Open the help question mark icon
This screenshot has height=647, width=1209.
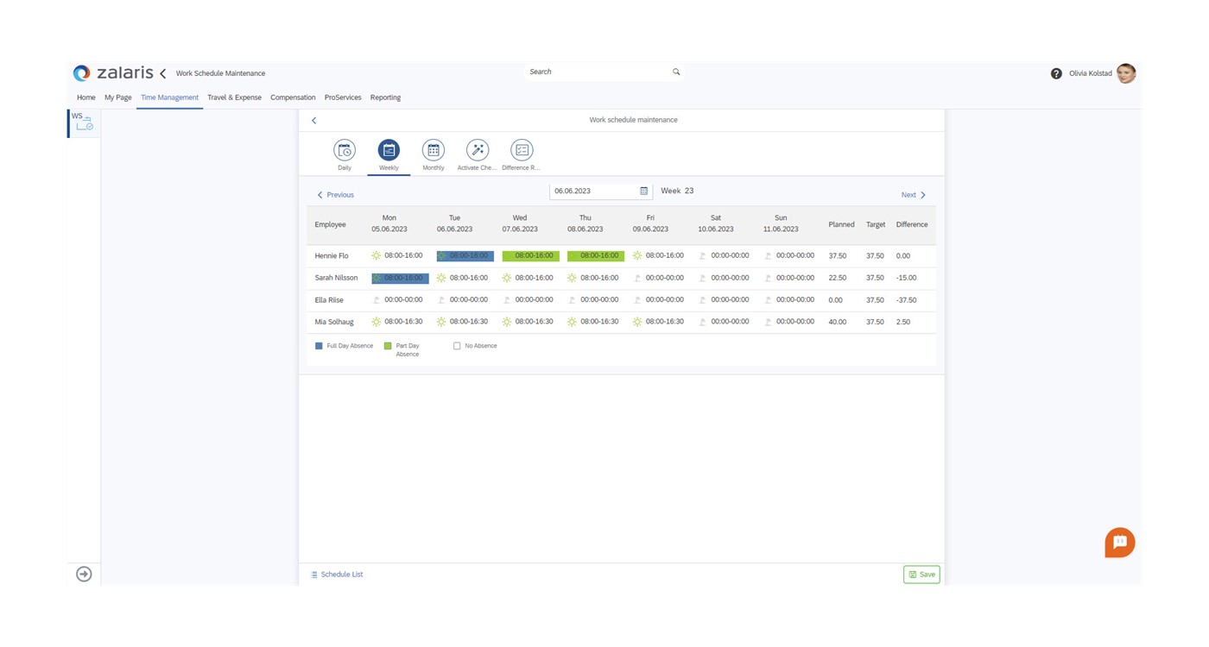point(1056,74)
